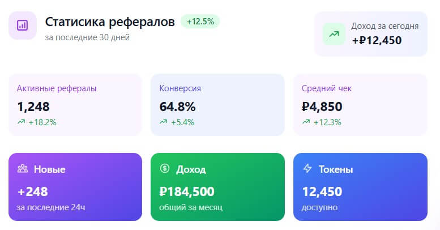Open the green Доход monthly card
Viewport: 440px width, 230px height.
pyautogui.click(x=217, y=186)
